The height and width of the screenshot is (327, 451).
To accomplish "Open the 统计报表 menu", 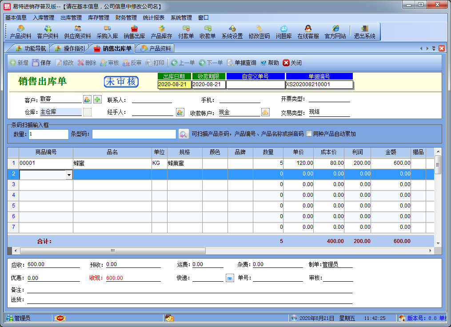I will tap(153, 18).
